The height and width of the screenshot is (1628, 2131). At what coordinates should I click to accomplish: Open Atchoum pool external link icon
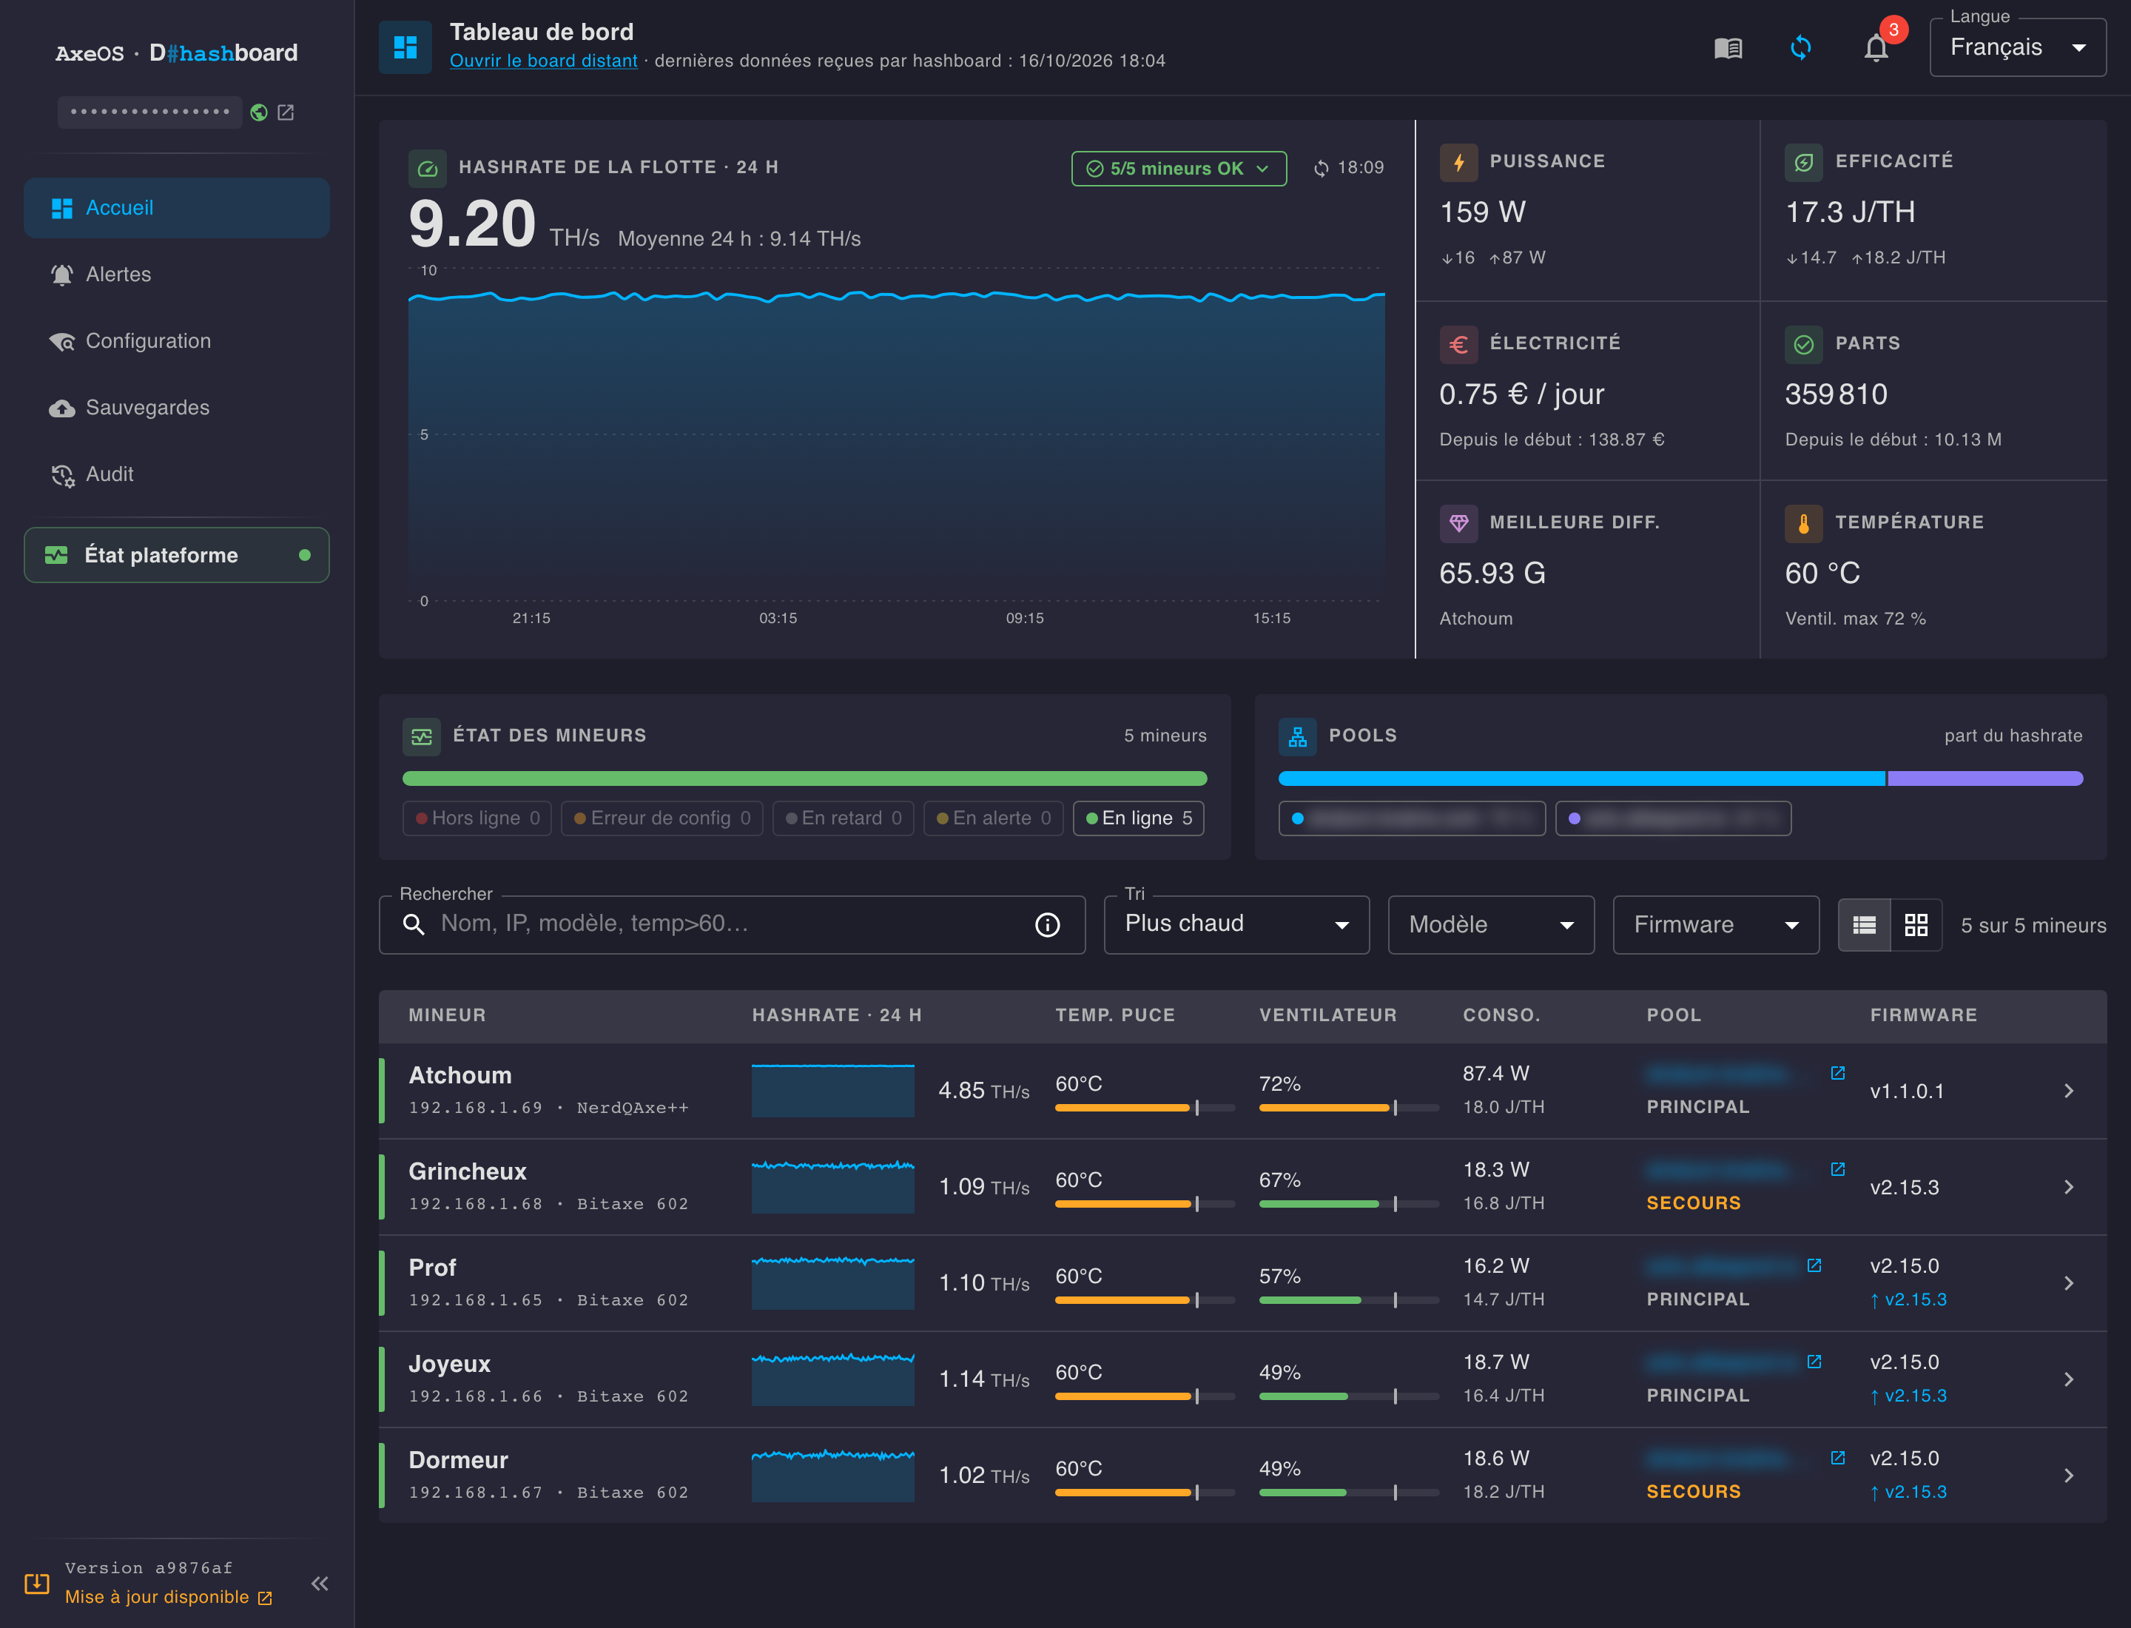click(1837, 1073)
